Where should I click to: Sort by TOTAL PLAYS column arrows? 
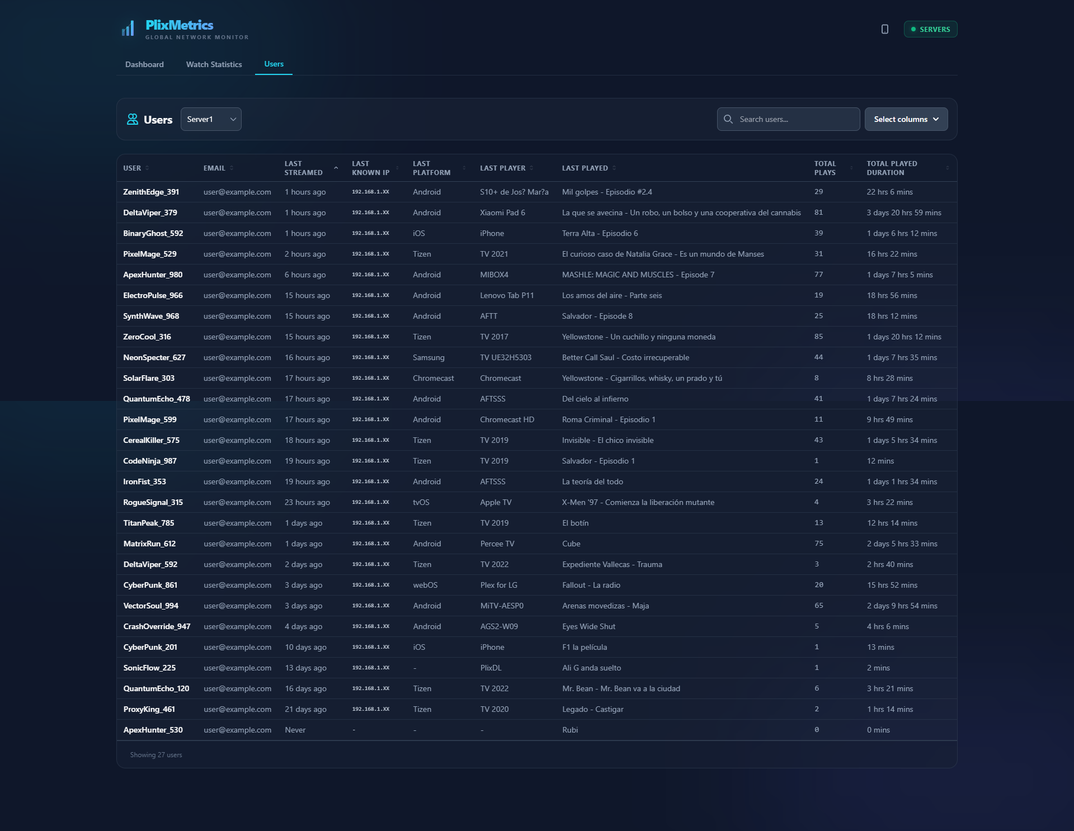pyautogui.click(x=851, y=168)
